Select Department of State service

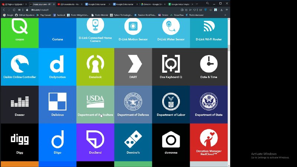209,105
